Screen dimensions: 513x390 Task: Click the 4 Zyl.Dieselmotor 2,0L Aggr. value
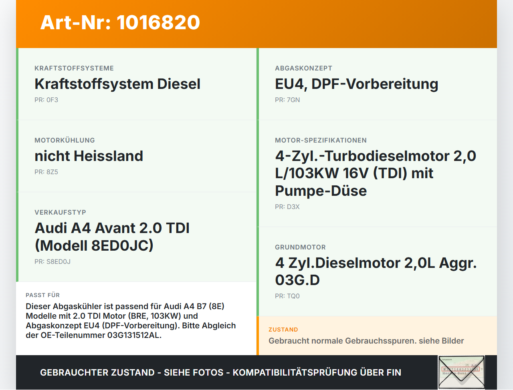coord(376,271)
